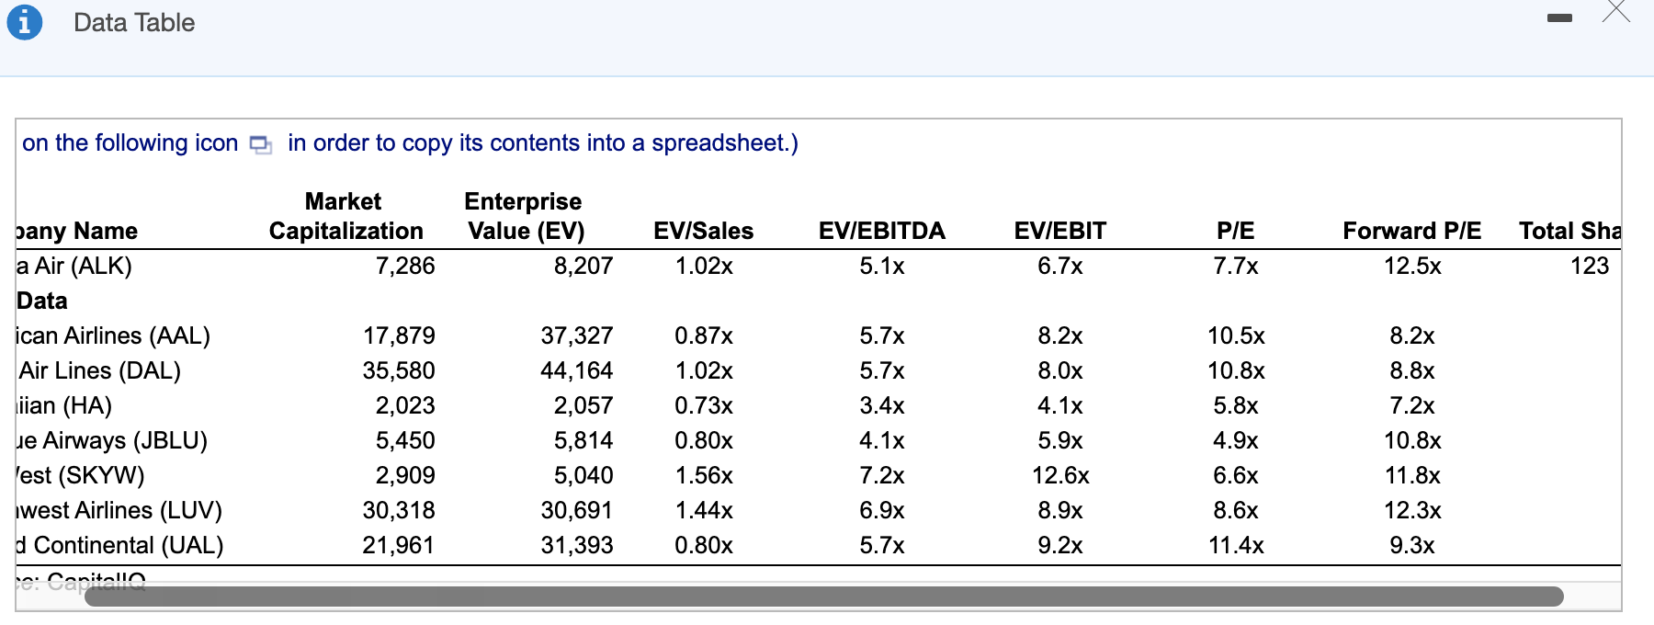Select the Enterprise Value (EV) header
This screenshot has width=1654, height=625.
coord(525,216)
